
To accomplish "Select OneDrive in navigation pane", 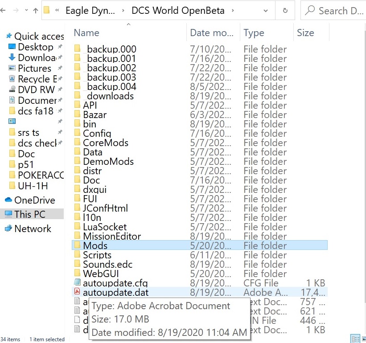I will pyautogui.click(x=30, y=200).
